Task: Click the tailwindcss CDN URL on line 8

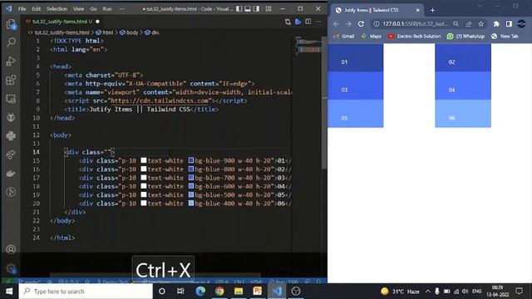Action: coord(160,100)
